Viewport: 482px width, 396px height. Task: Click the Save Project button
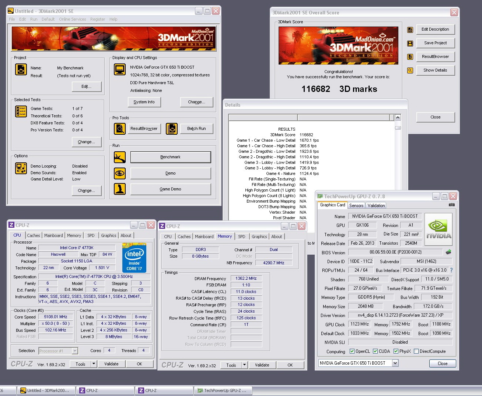click(435, 43)
